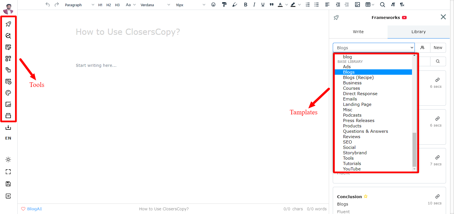Open the Verdana font family dropdown

click(155, 5)
